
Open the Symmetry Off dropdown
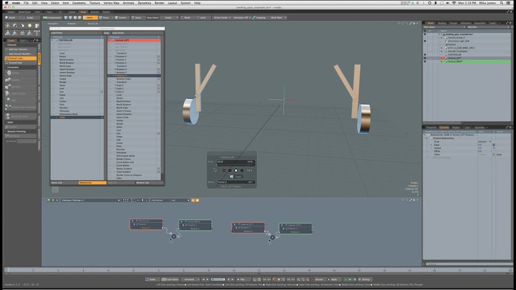242,18
